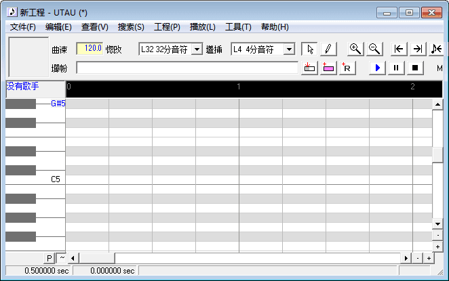Toggle the '~' envelope button
This screenshot has width=449, height=281.
coord(60,258)
